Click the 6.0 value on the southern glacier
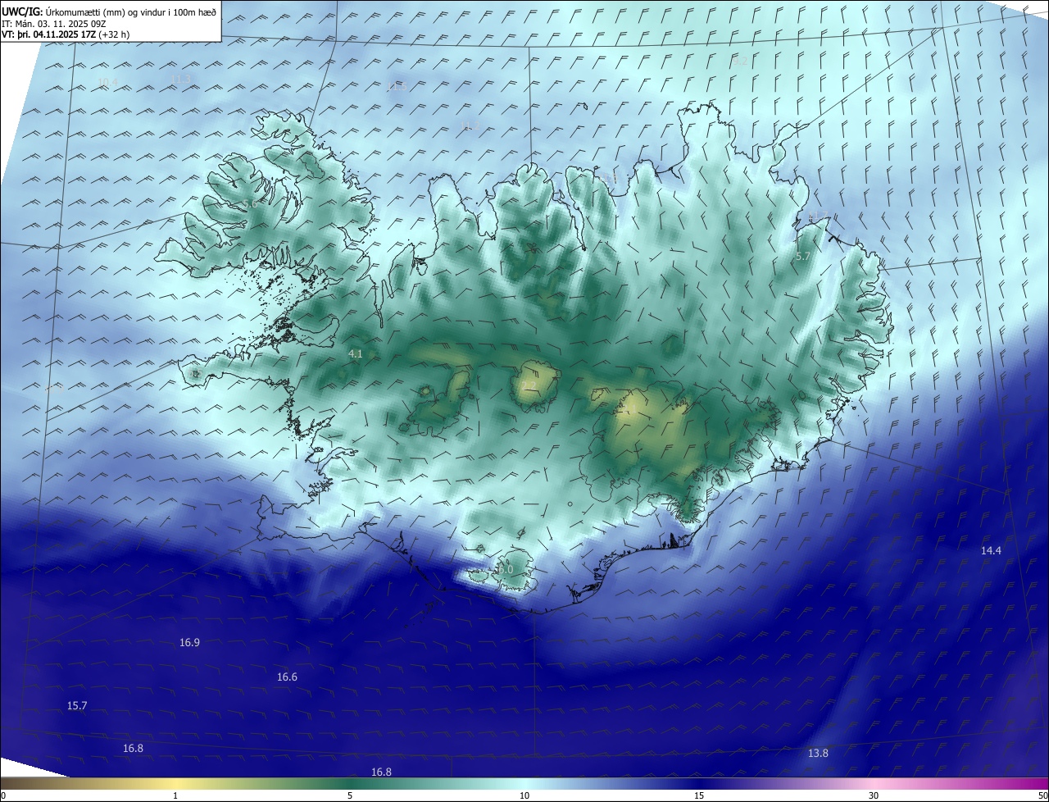The image size is (1049, 802). (x=506, y=569)
